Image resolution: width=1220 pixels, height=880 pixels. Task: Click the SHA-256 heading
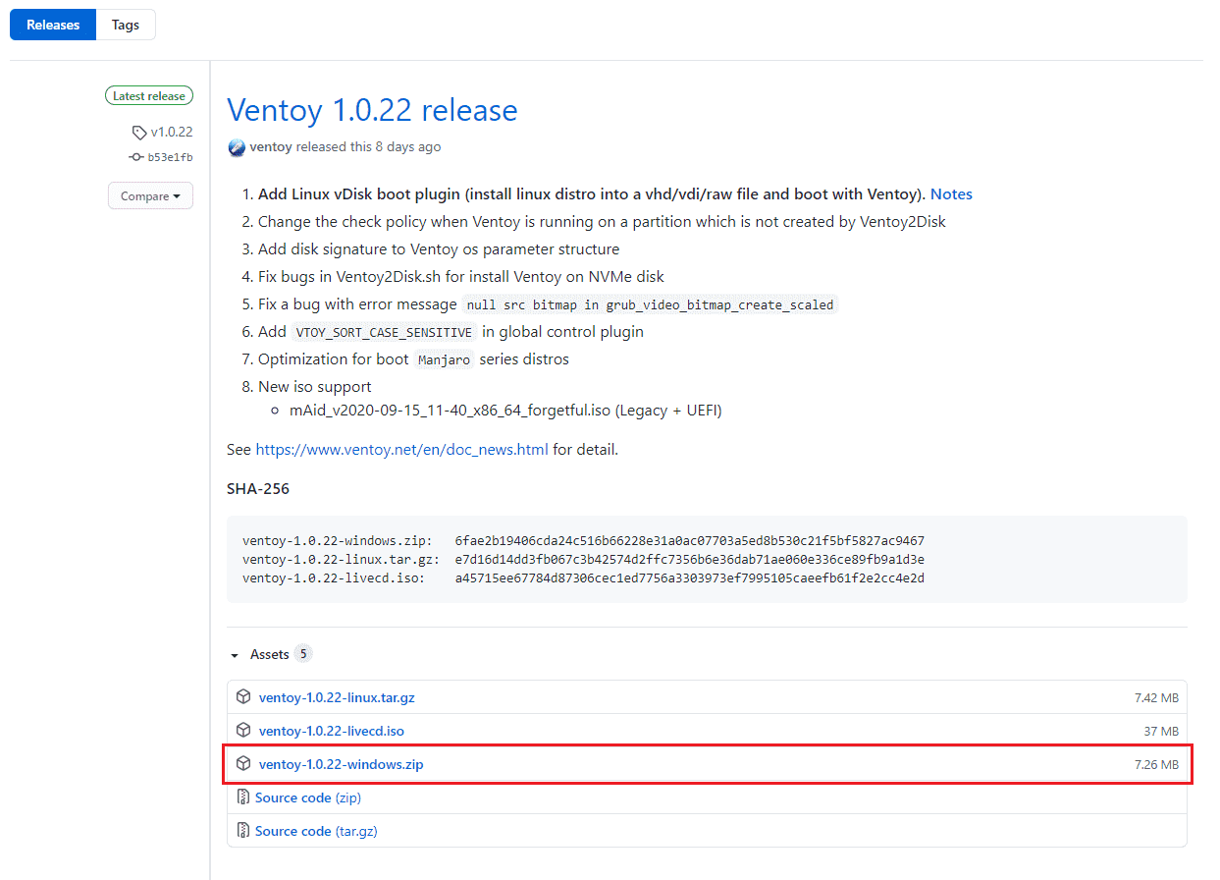pos(258,488)
